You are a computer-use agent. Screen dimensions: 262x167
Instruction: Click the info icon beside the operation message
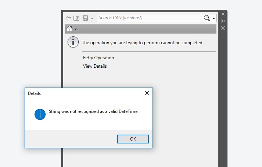tap(73, 42)
